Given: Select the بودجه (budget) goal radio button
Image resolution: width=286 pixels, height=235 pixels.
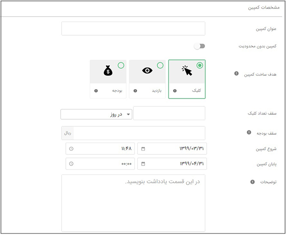Looking at the screenshot, I should click(x=121, y=65).
